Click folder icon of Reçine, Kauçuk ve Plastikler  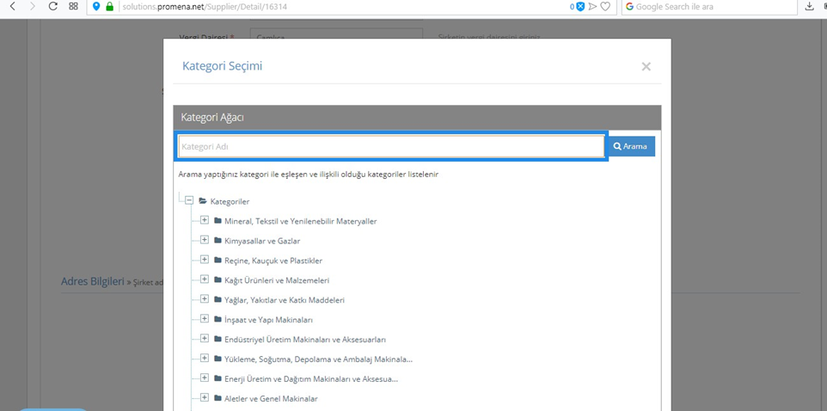tap(217, 261)
